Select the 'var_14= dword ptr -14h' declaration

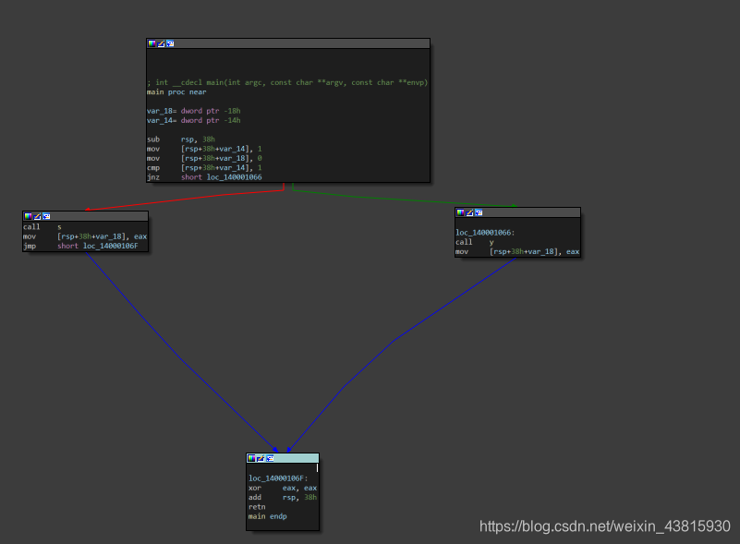(x=193, y=120)
